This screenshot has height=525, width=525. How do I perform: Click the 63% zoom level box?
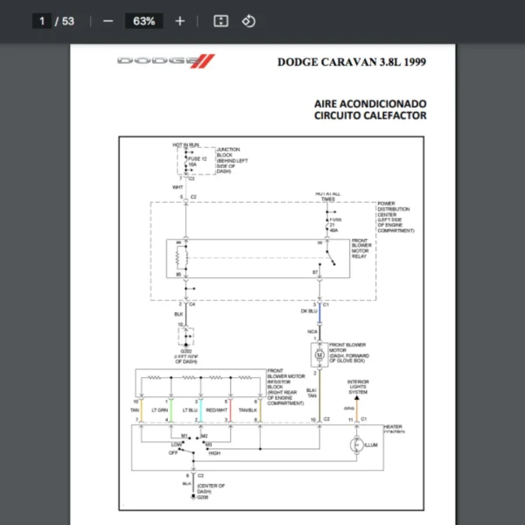click(x=143, y=21)
